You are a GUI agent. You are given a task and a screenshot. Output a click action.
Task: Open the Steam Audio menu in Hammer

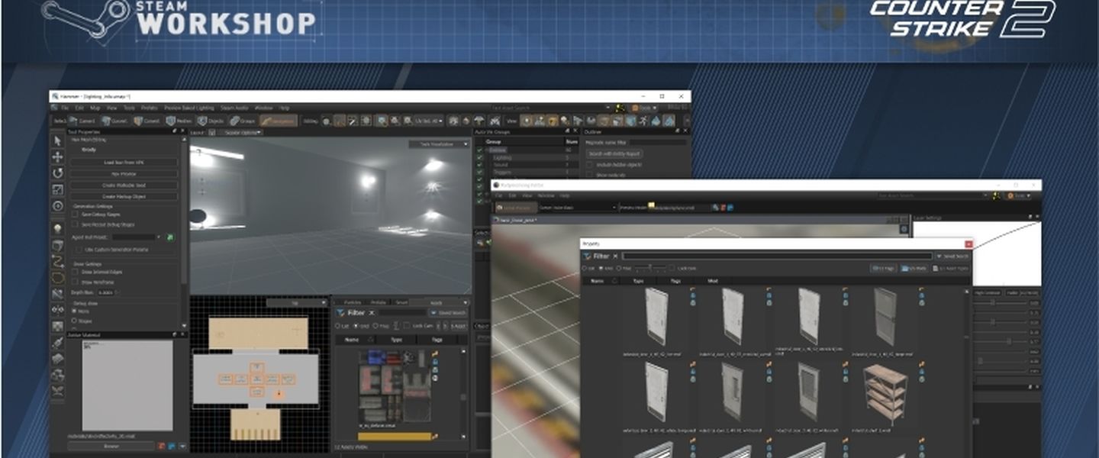[x=234, y=108]
